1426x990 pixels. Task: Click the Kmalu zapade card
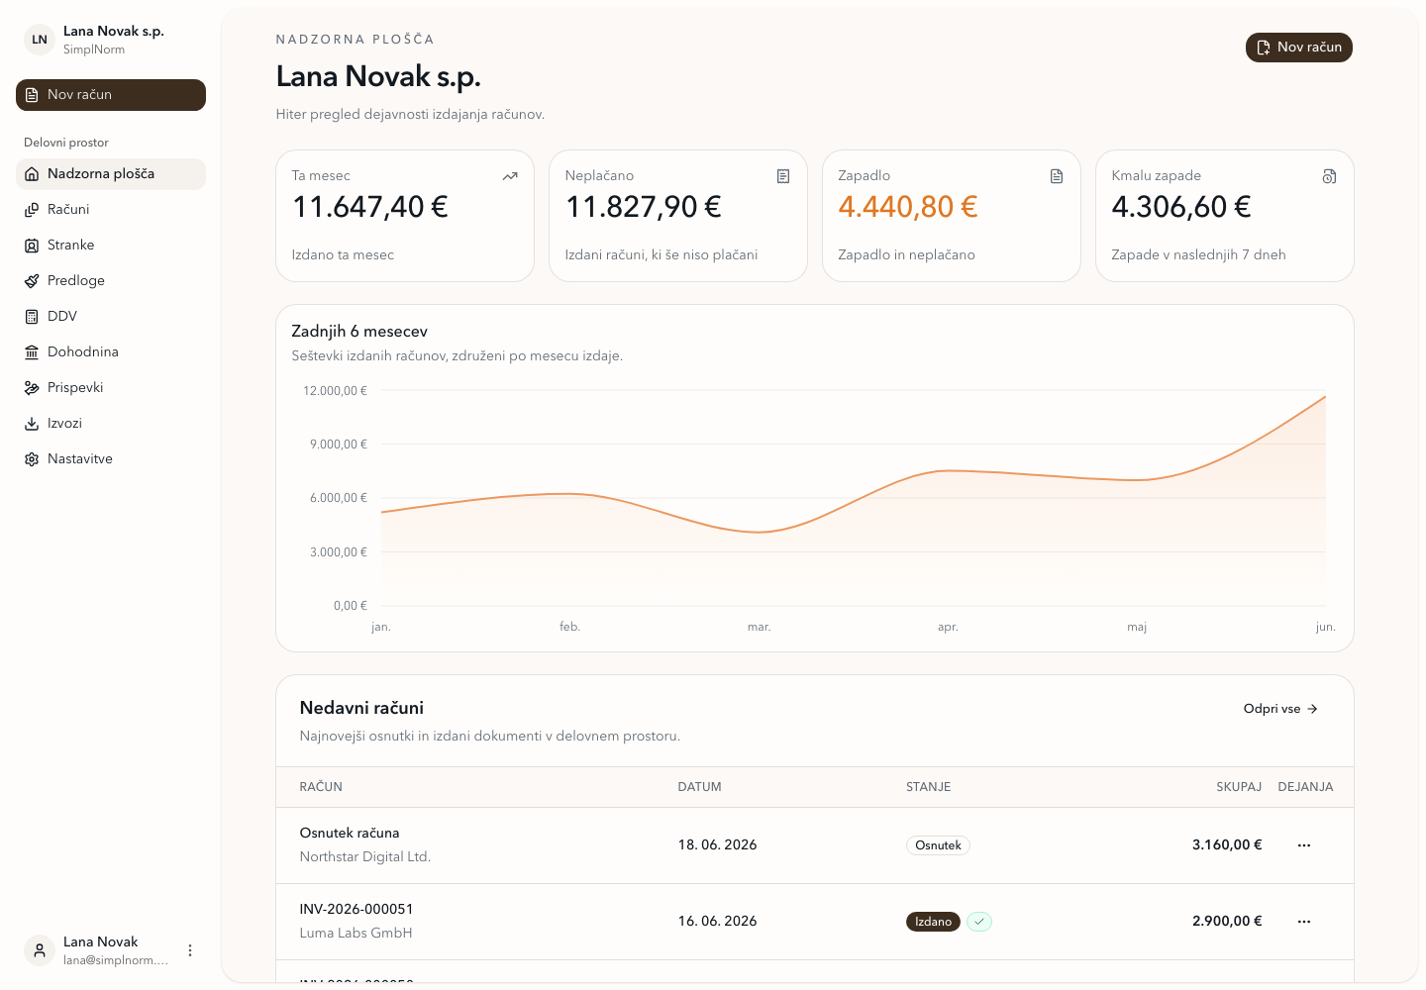[x=1225, y=216]
